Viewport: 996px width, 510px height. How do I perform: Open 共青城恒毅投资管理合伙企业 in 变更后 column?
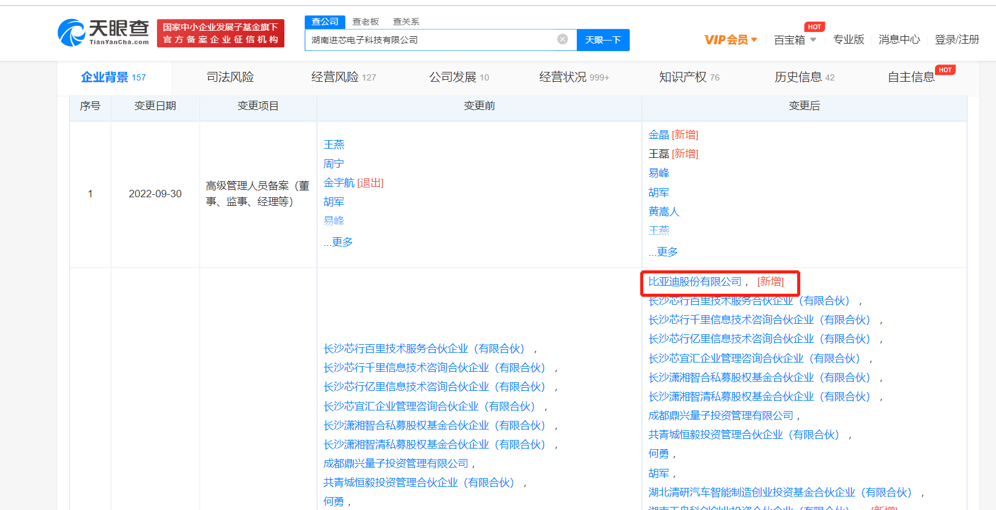(x=744, y=434)
